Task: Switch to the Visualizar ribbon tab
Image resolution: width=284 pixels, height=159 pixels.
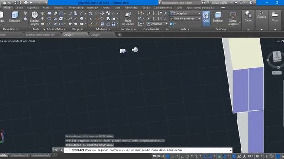Action: click(59, 8)
